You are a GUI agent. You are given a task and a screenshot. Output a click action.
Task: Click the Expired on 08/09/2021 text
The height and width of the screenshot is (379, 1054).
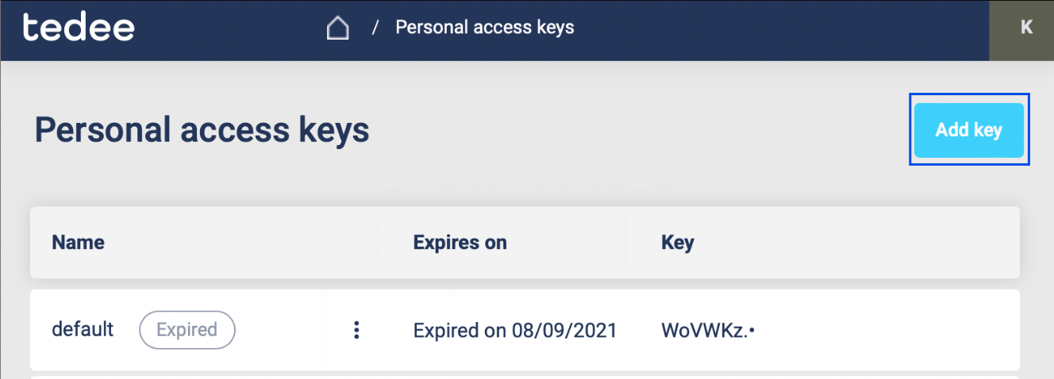point(514,330)
